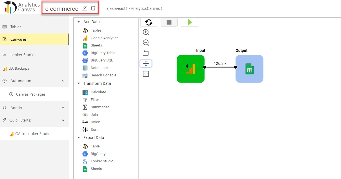Collapse the Export Data section

click(x=79, y=138)
